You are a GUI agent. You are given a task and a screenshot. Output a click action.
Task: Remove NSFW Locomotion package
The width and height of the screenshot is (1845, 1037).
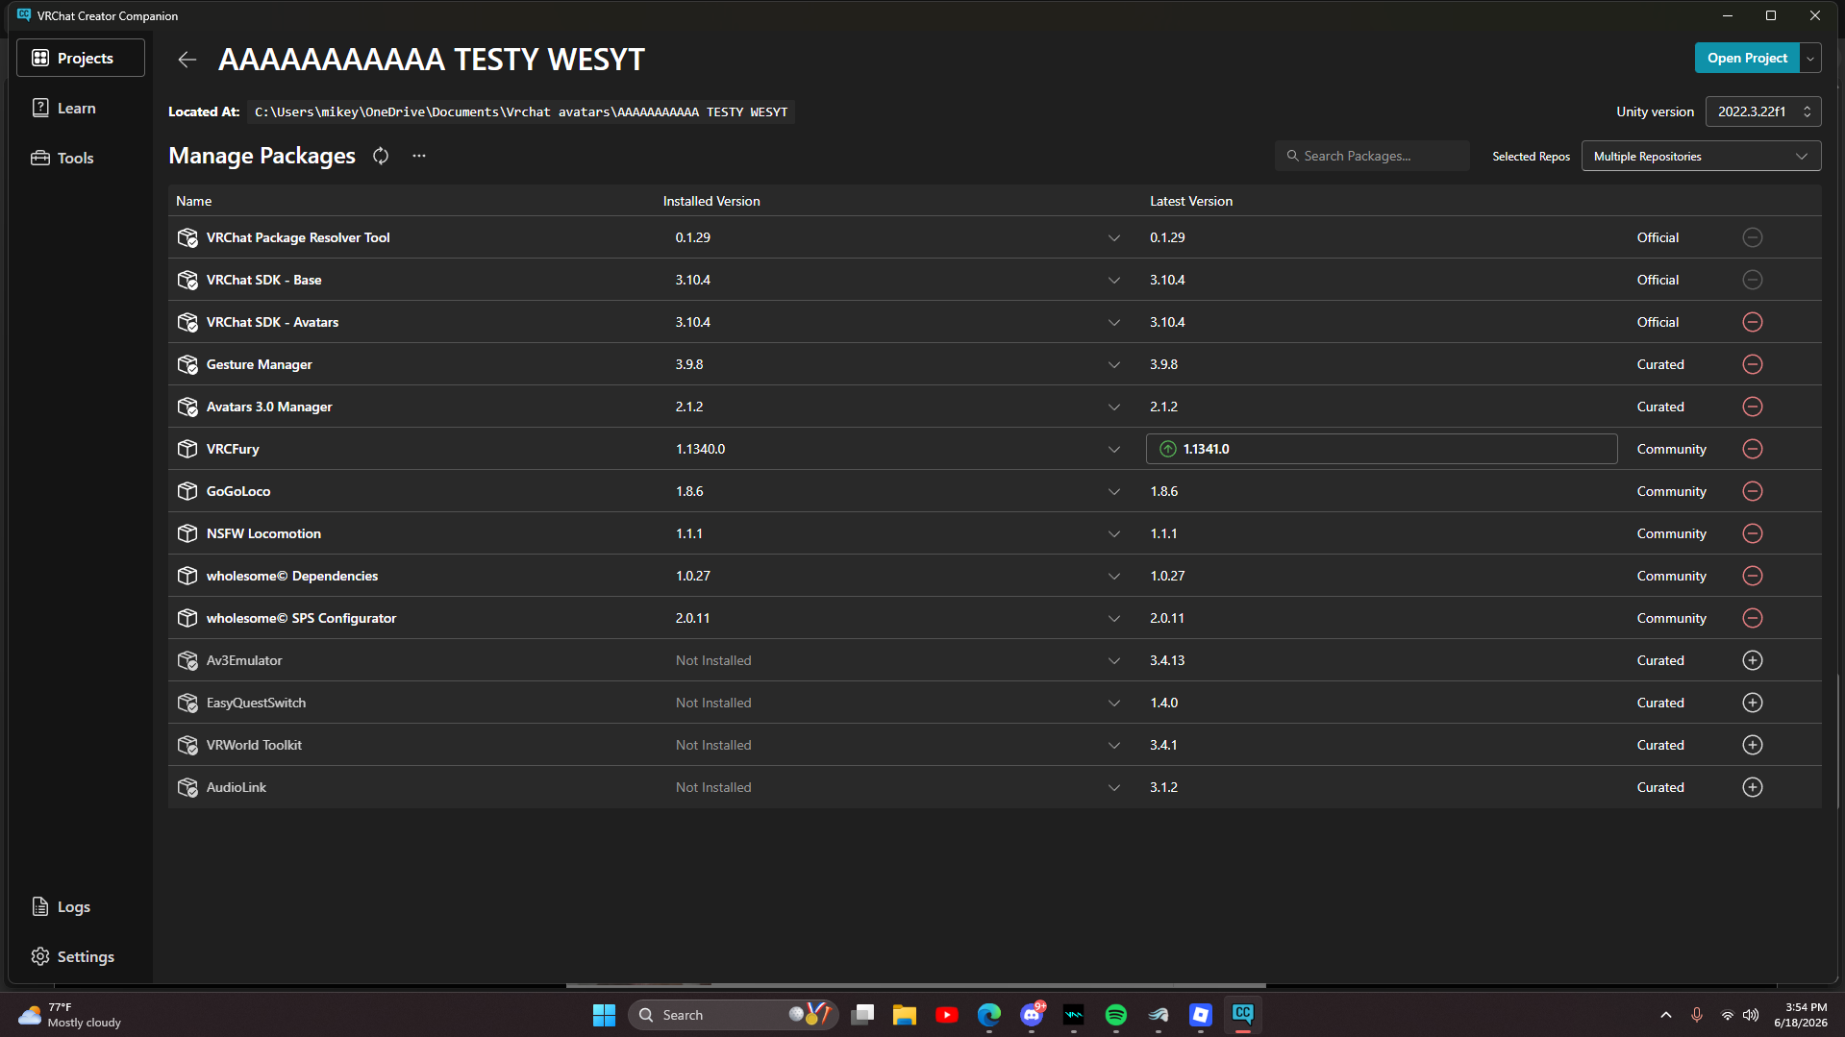pyautogui.click(x=1753, y=533)
